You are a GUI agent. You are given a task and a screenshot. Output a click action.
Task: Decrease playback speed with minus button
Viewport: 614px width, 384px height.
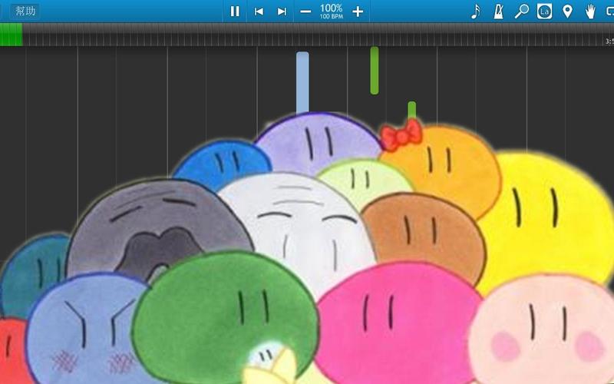(305, 12)
